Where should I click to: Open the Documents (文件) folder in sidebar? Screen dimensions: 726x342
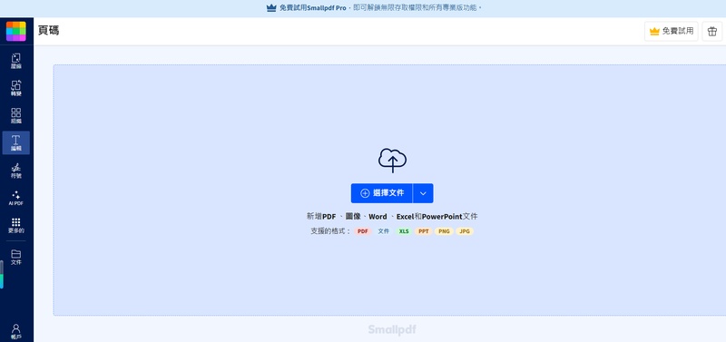coord(15,258)
